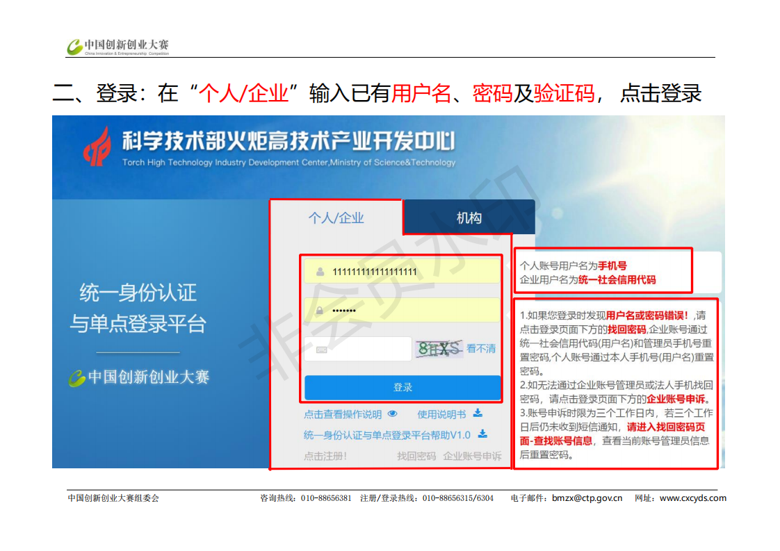Click the lock icon in the password field
Image resolution: width=780 pixels, height=551 pixels.
[320, 311]
